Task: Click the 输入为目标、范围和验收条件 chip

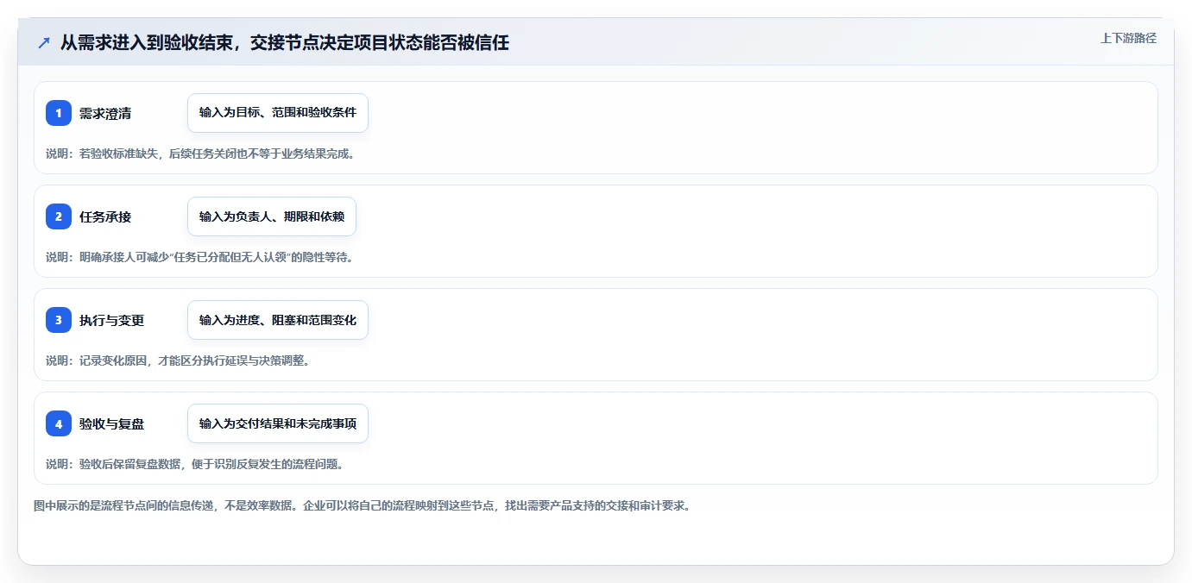Action: [278, 113]
